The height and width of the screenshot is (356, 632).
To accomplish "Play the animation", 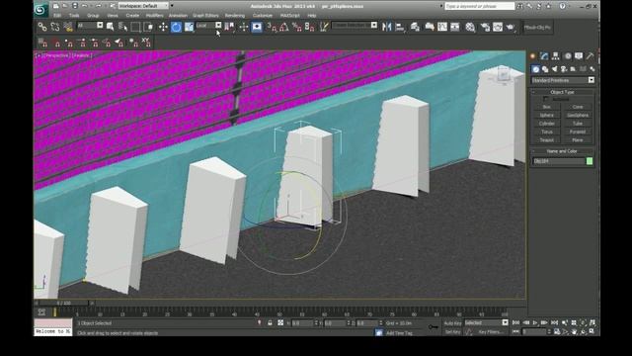I will point(535,323).
